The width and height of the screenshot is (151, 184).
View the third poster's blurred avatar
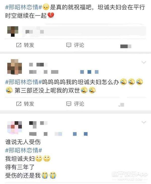15,128
